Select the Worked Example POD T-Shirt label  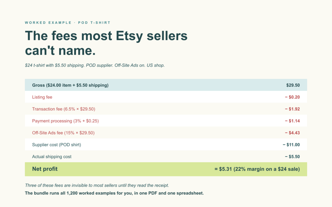tap(68, 23)
